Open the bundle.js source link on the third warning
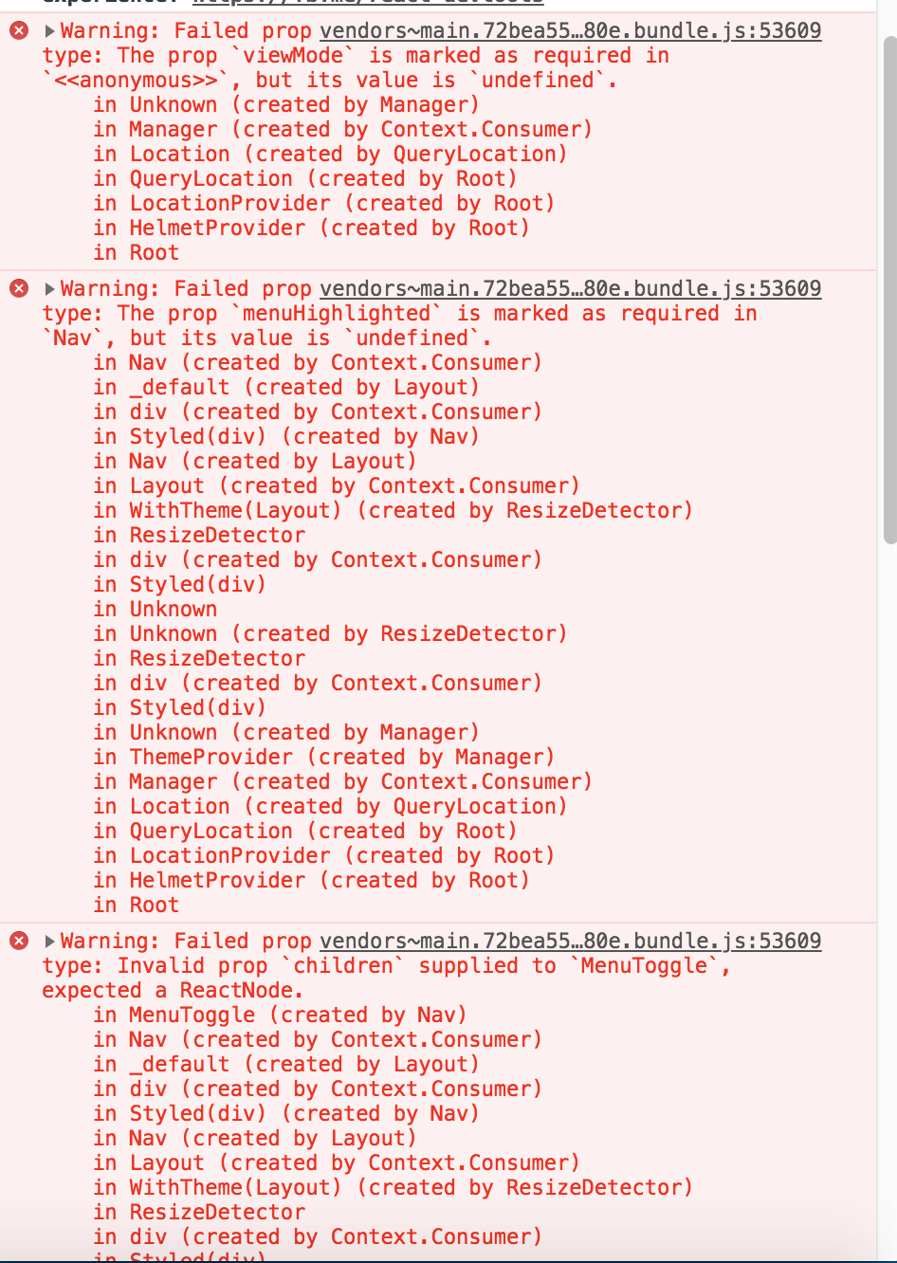This screenshot has height=1263, width=897. 570,941
